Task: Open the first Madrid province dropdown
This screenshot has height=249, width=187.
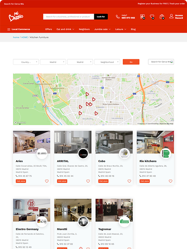Action: click(53, 62)
